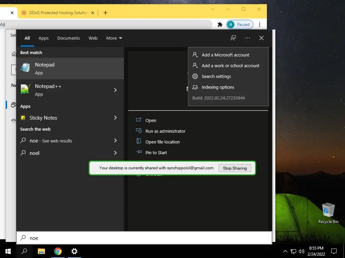The width and height of the screenshot is (345, 258).
Task: Open the Notepad best match result
Action: click(70, 69)
